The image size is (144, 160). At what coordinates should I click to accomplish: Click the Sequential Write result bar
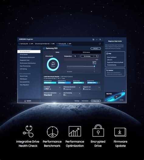pos(64,83)
